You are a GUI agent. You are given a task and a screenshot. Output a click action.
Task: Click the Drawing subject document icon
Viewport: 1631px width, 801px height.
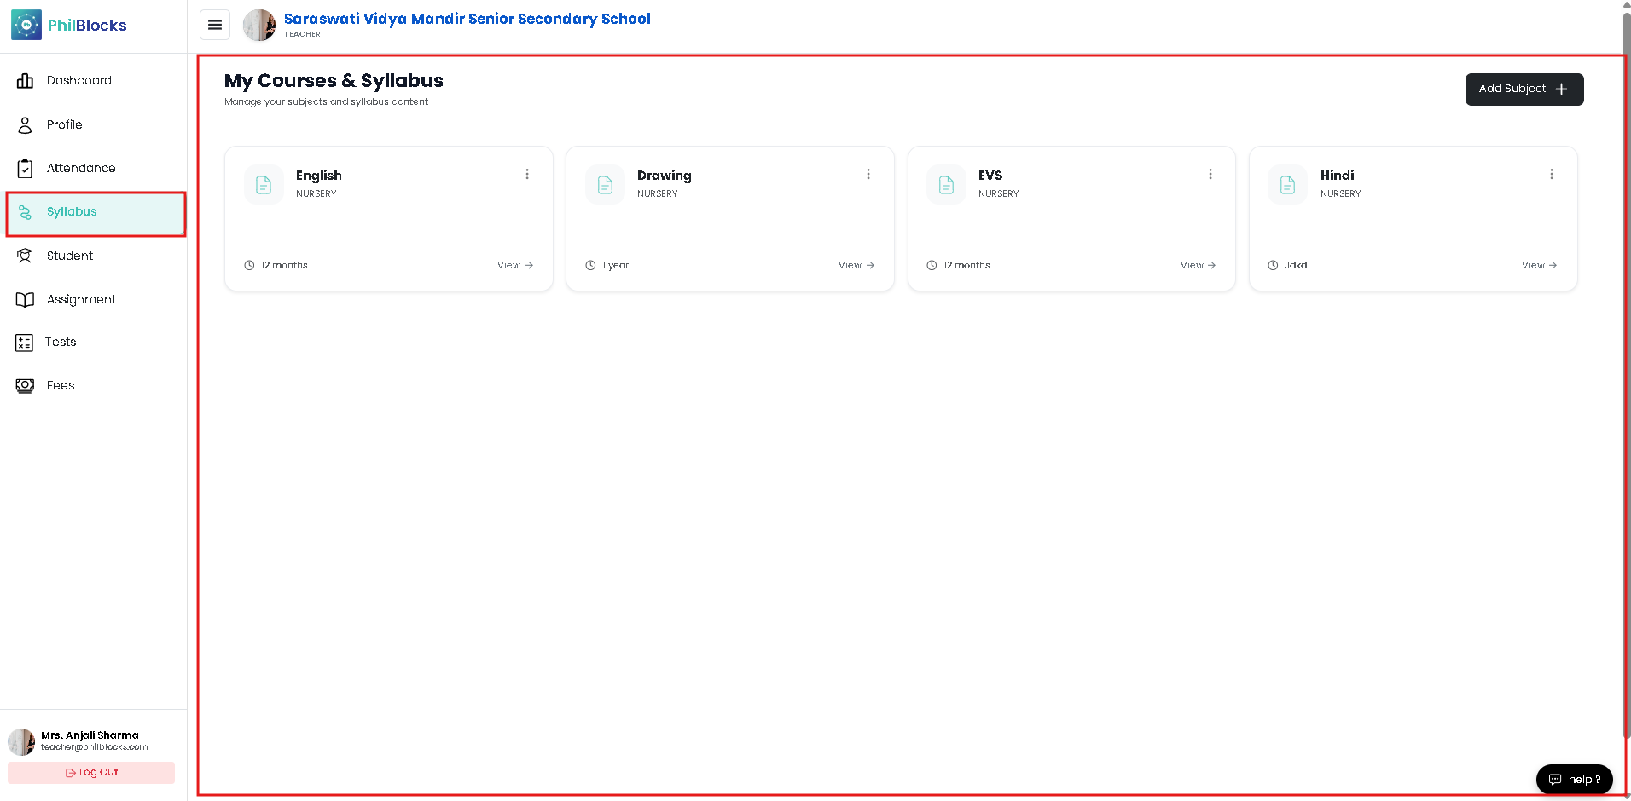tap(605, 184)
